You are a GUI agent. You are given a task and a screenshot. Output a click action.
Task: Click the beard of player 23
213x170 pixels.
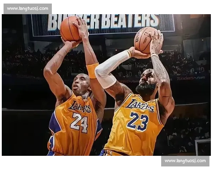click(x=146, y=89)
